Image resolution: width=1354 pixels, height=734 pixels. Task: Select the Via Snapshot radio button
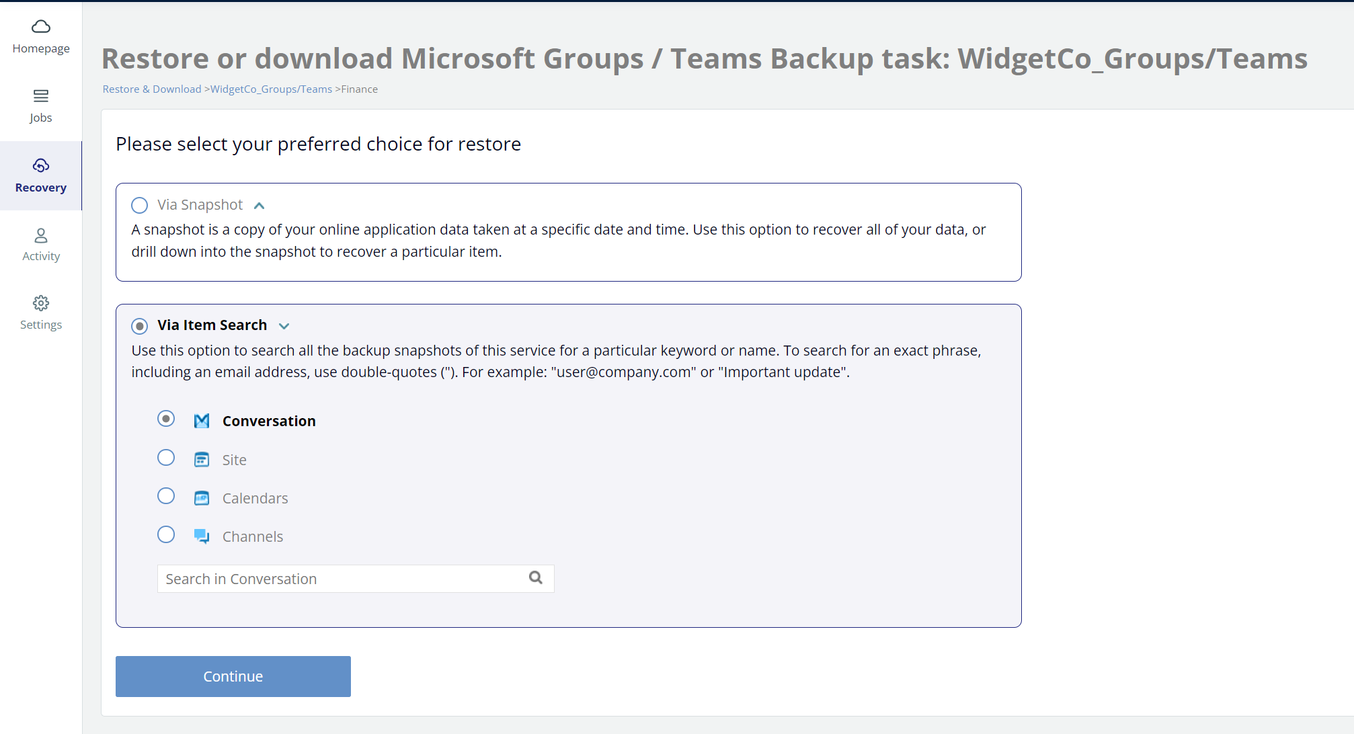pyautogui.click(x=139, y=205)
